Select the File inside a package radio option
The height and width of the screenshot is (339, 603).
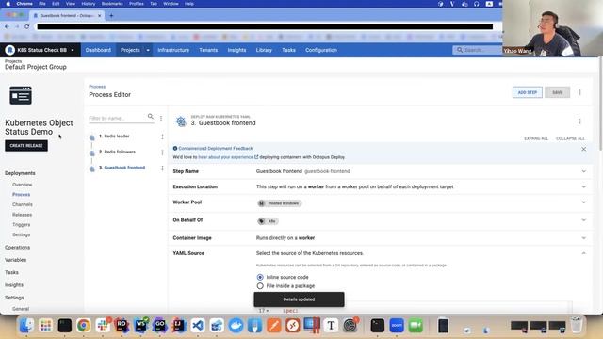point(260,286)
